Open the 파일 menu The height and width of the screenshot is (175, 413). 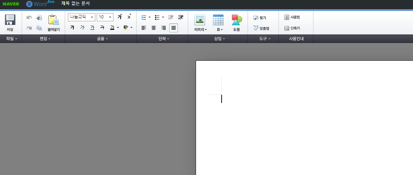pyautogui.click(x=12, y=39)
